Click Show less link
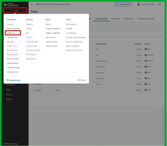This screenshot has height=146, width=167. (82, 80)
